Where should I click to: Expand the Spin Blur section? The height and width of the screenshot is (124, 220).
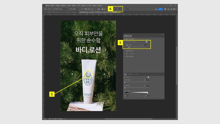[125, 56]
